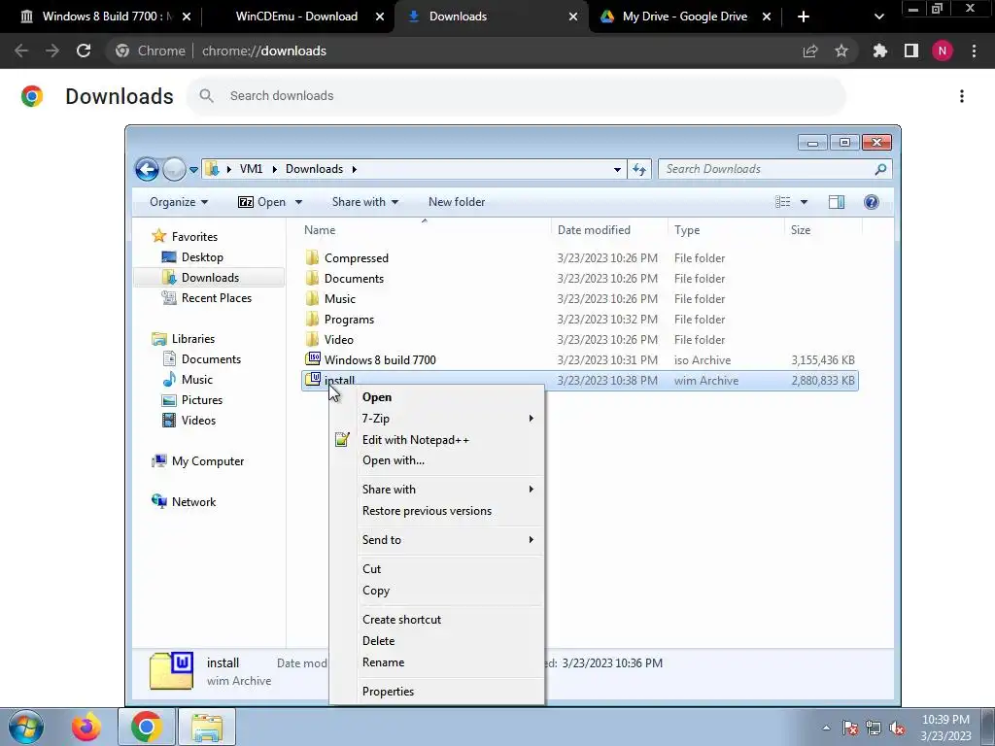995x746 pixels.
Task: Toggle the preview pane icon
Action: click(x=837, y=202)
